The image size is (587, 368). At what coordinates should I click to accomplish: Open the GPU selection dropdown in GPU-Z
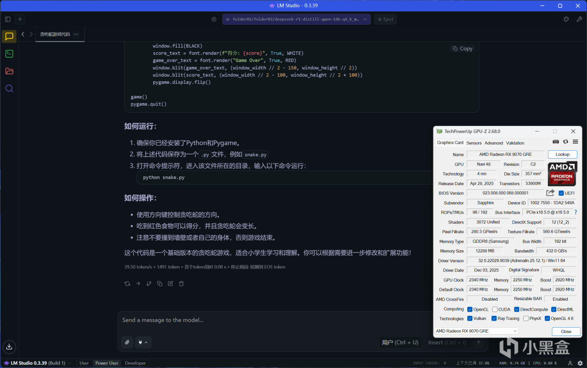(476, 331)
